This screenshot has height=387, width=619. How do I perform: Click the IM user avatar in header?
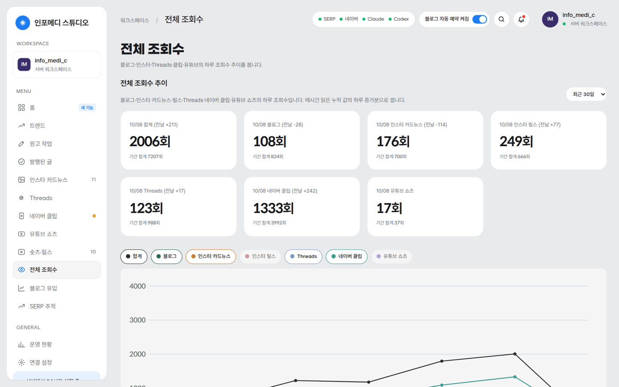point(550,19)
